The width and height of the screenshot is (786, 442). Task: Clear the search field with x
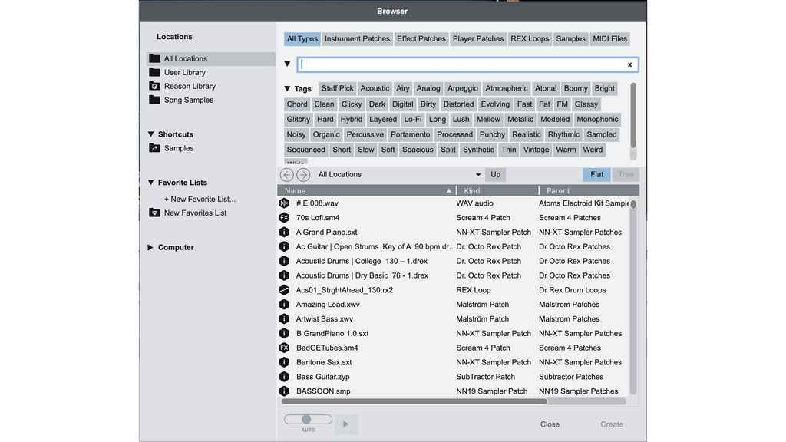coord(629,65)
